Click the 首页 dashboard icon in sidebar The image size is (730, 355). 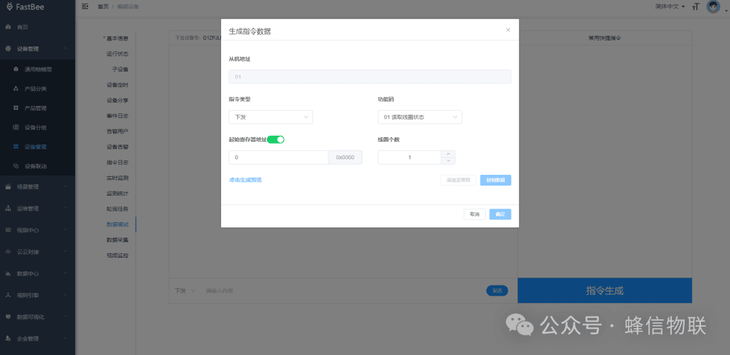pyautogui.click(x=8, y=27)
